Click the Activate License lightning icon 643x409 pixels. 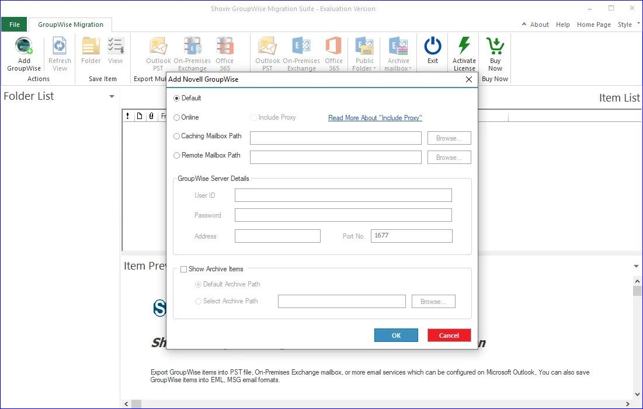(464, 46)
